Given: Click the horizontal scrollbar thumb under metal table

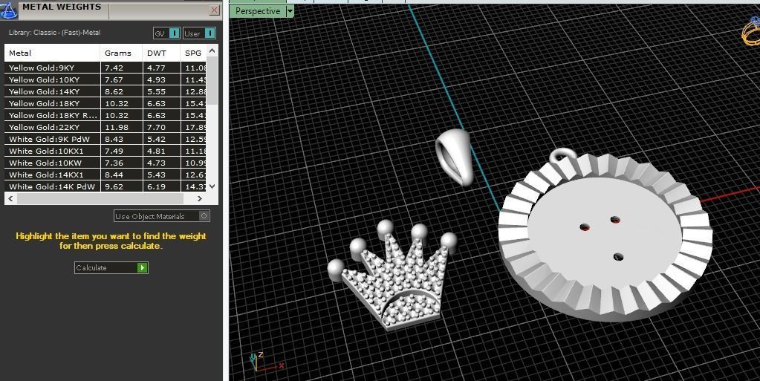Looking at the screenshot, I should (x=100, y=198).
